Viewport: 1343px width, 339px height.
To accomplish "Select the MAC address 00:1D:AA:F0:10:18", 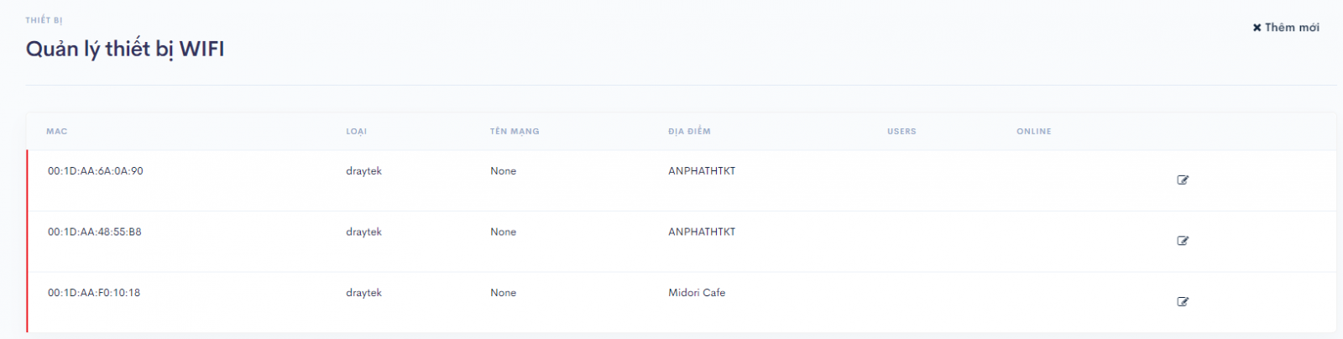I will 94,293.
